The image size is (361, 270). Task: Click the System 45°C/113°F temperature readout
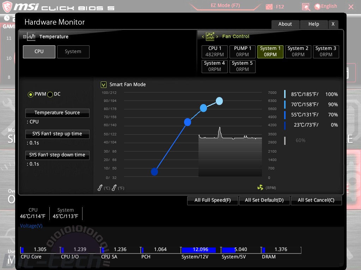click(x=65, y=213)
